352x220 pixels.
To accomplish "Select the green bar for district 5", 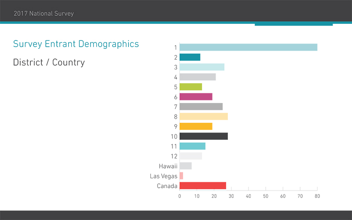I will [x=191, y=87].
